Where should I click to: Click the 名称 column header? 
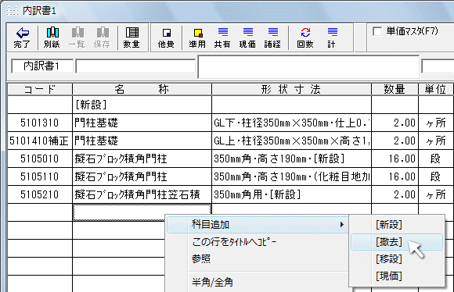pyautogui.click(x=142, y=90)
